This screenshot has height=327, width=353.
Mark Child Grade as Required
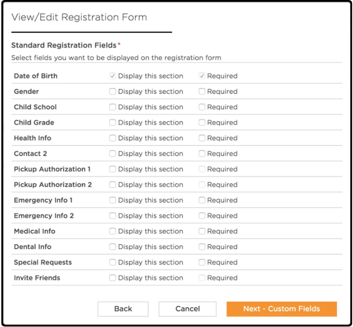[202, 122]
